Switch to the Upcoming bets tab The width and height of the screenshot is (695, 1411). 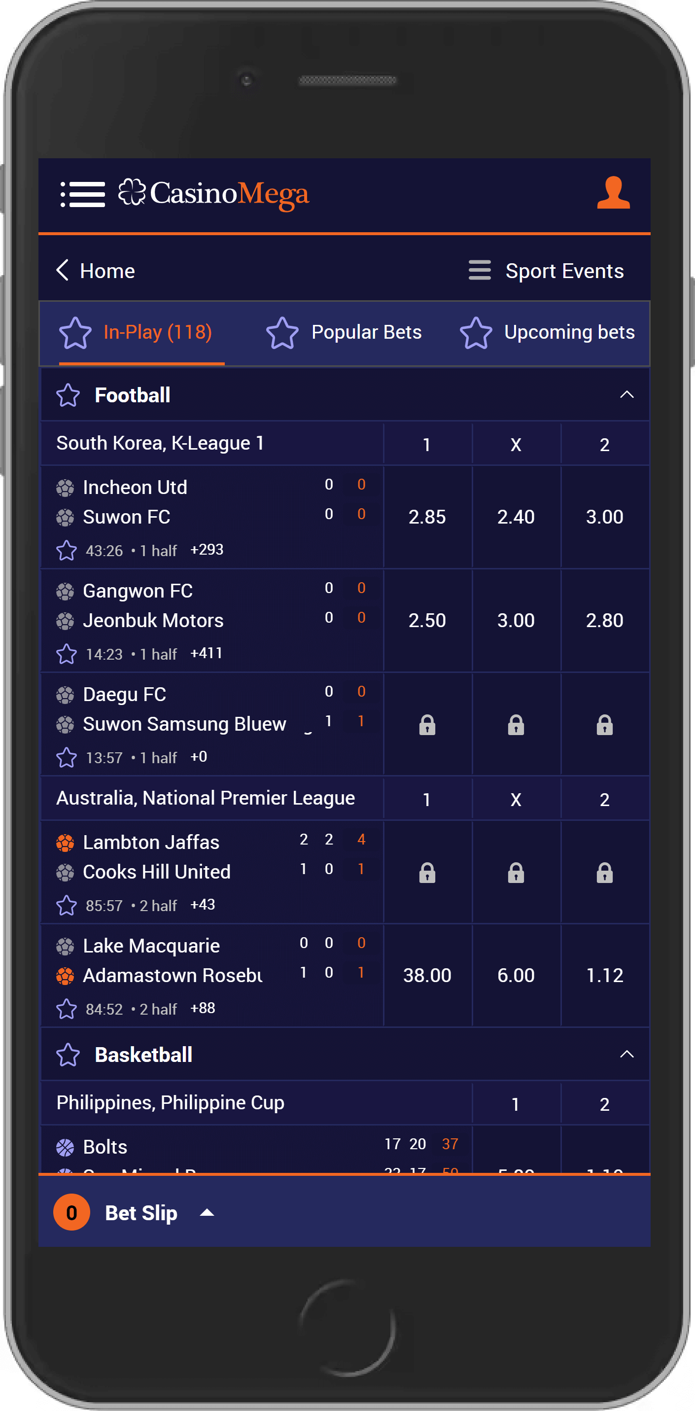point(547,332)
